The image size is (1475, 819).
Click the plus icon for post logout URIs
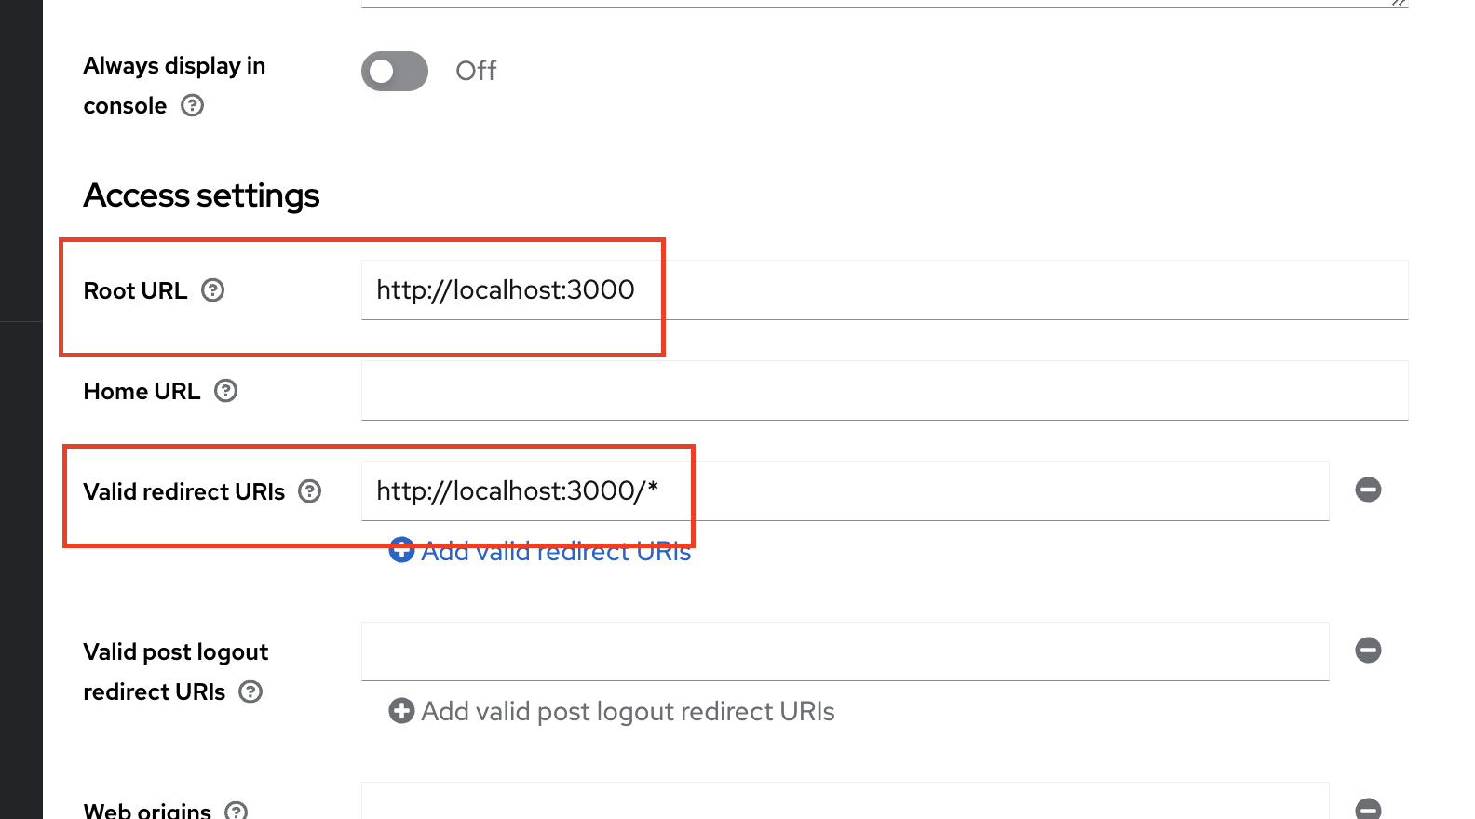(401, 711)
